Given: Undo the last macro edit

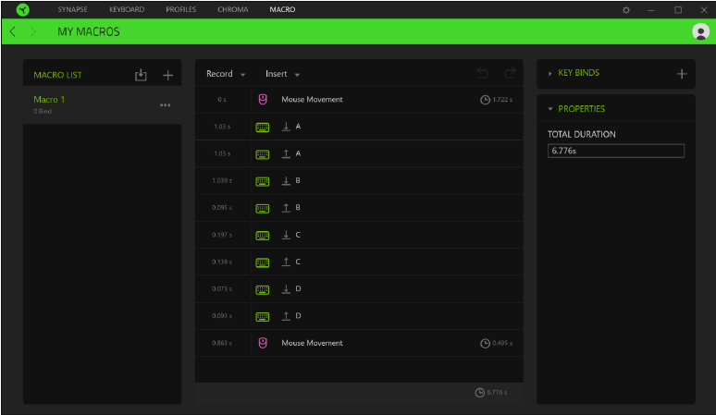Looking at the screenshot, I should (x=483, y=73).
